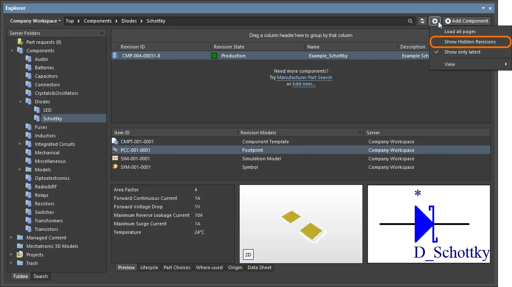Screen dimensions: 512x287
Task: Click the search magnifier icon
Action: pos(410,21)
